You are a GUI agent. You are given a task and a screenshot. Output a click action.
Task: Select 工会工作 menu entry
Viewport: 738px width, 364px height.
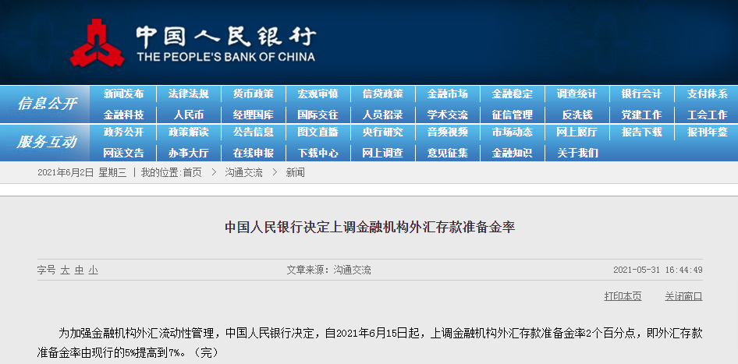[707, 115]
